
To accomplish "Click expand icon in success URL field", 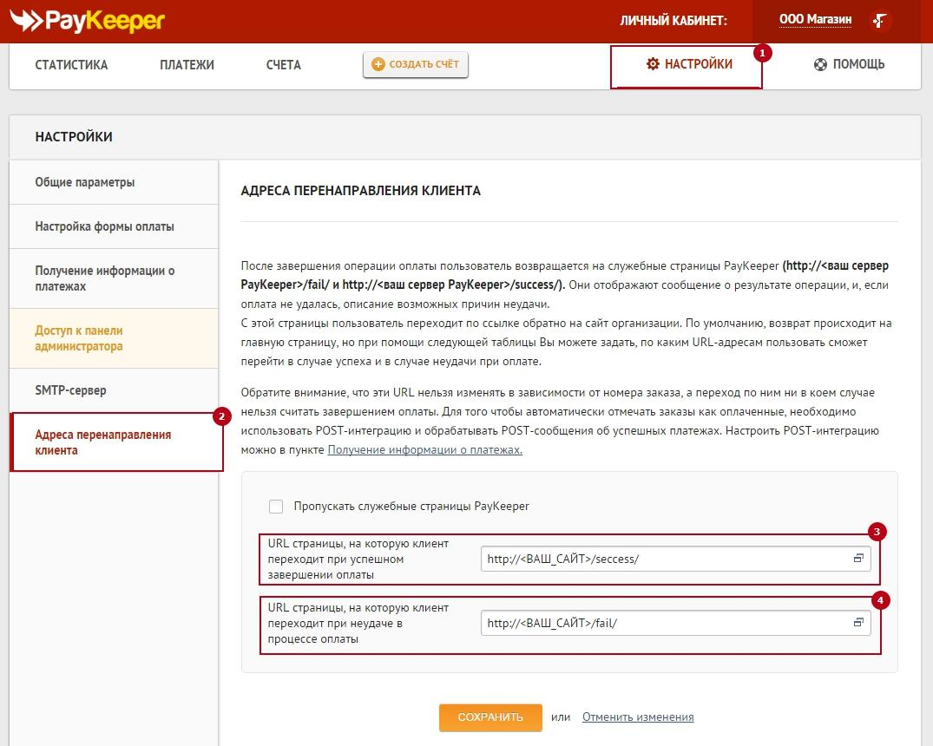I will (858, 559).
